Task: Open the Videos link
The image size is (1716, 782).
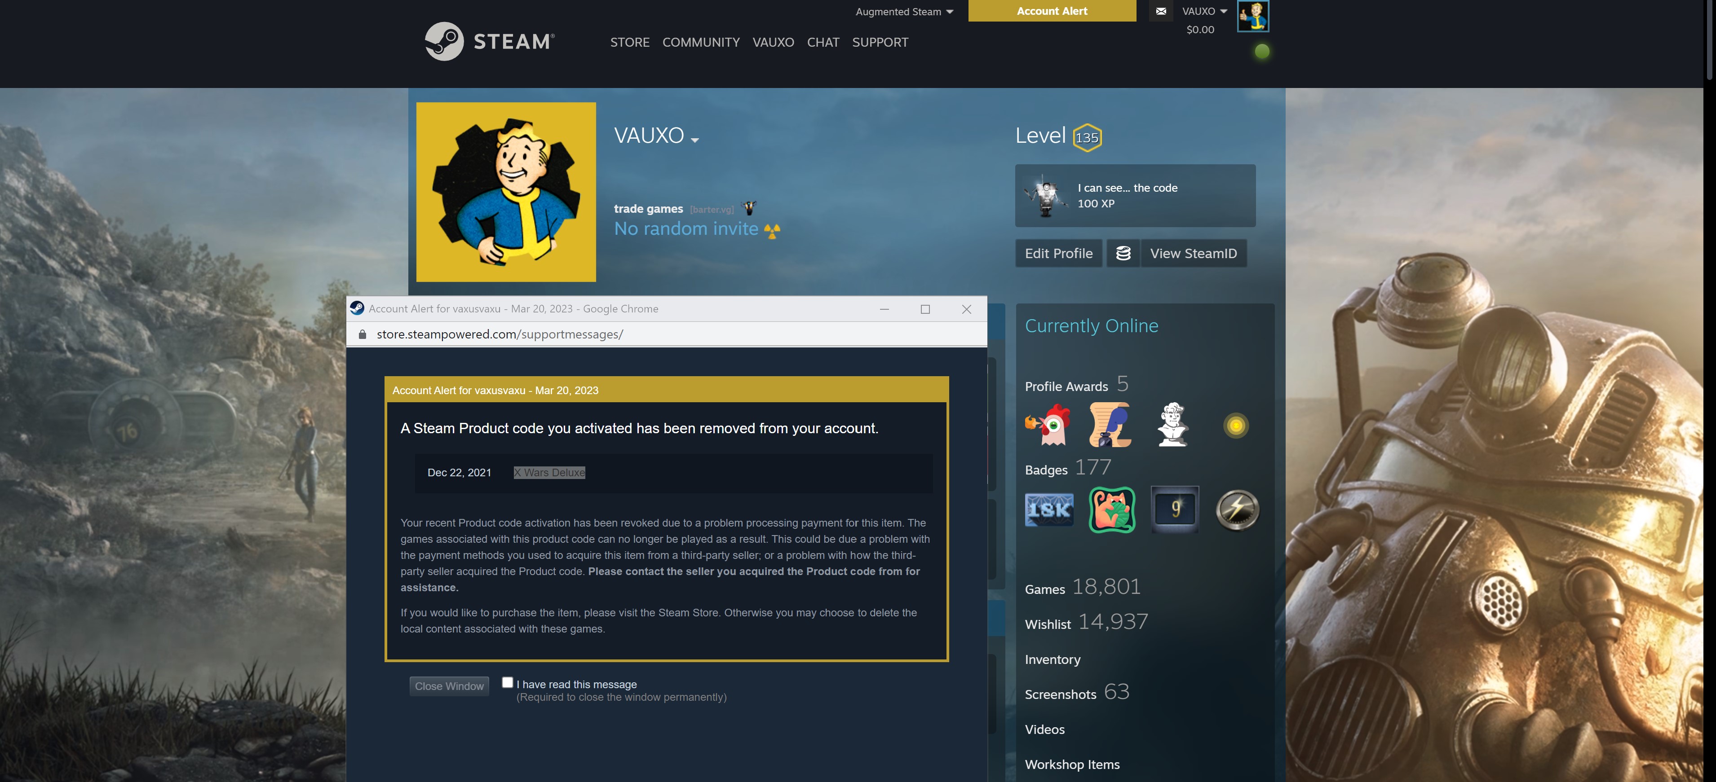Action: tap(1044, 729)
